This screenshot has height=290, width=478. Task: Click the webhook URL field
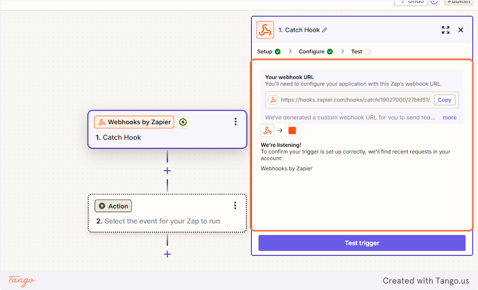tap(362, 100)
